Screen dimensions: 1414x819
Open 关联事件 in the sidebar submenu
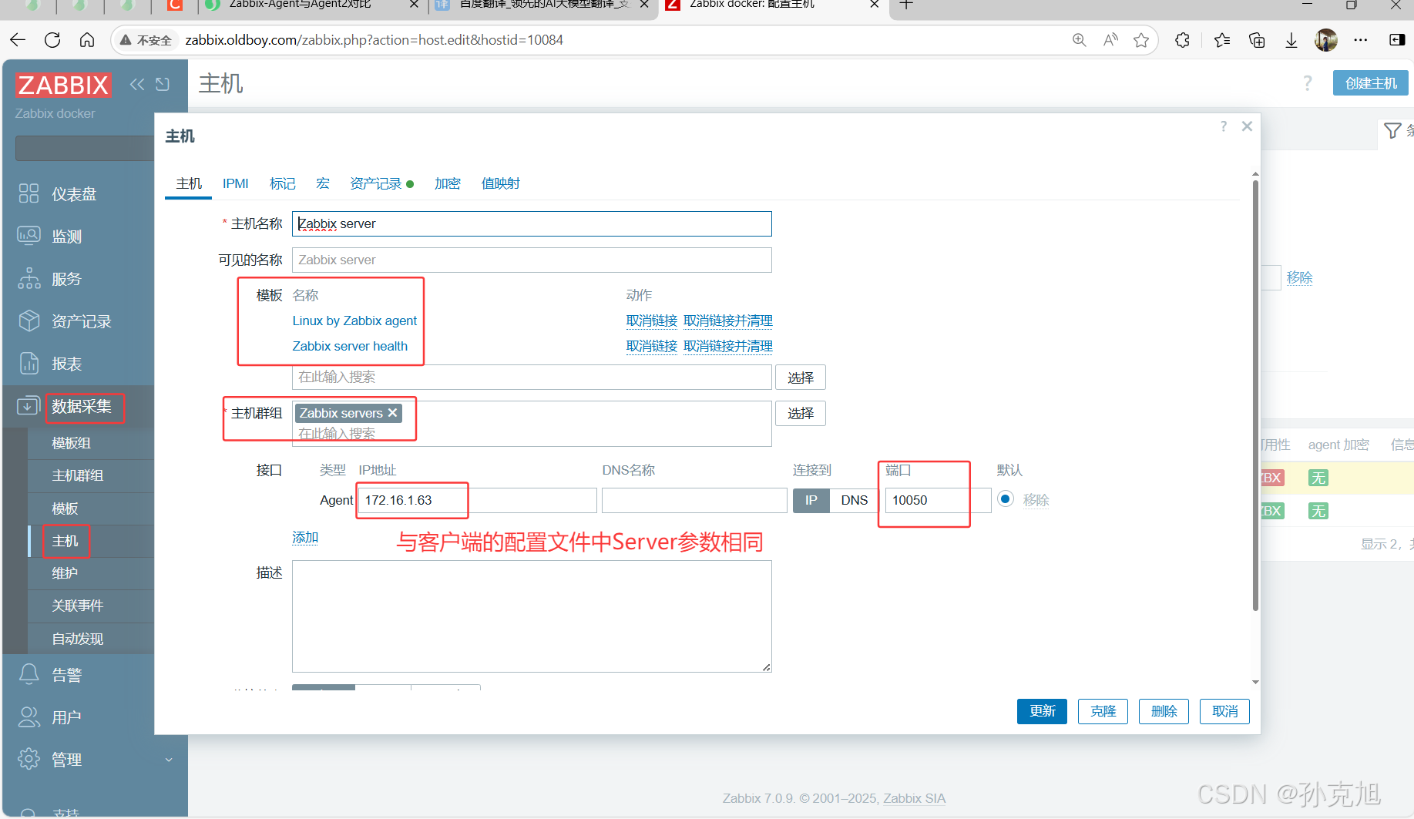(x=77, y=606)
